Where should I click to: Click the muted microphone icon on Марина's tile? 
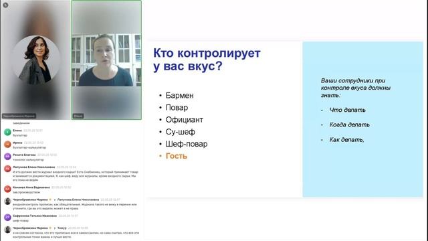[x=5, y=5]
